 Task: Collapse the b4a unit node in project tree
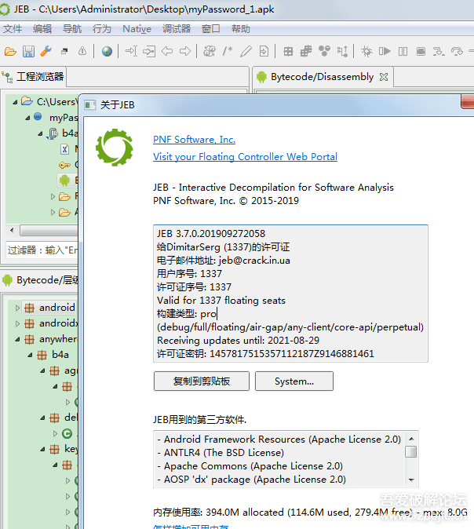pyautogui.click(x=41, y=134)
